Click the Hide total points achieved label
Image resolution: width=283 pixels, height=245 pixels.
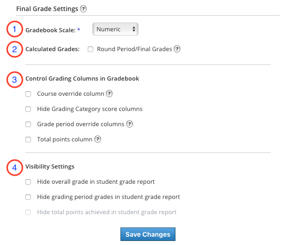(x=107, y=212)
